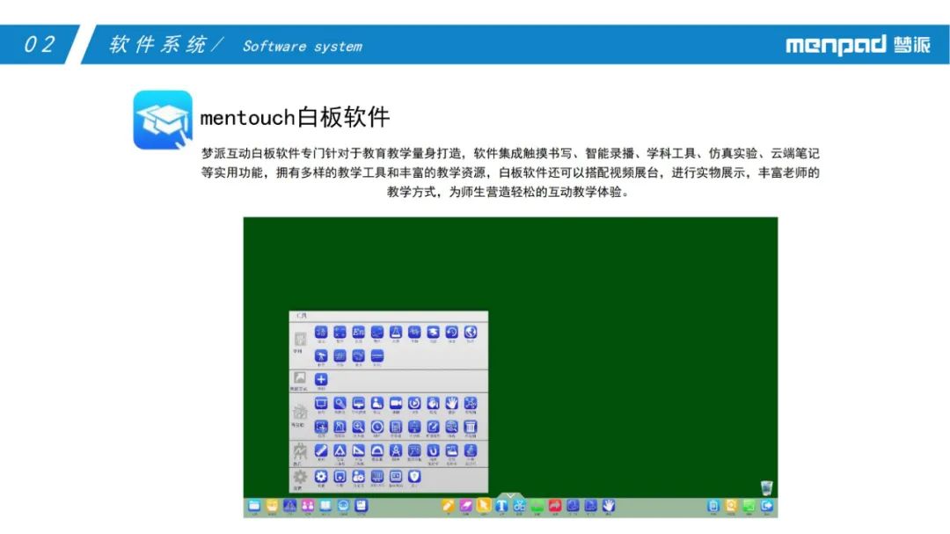
Task: Select the orange pencil pen tool
Action: 448,506
